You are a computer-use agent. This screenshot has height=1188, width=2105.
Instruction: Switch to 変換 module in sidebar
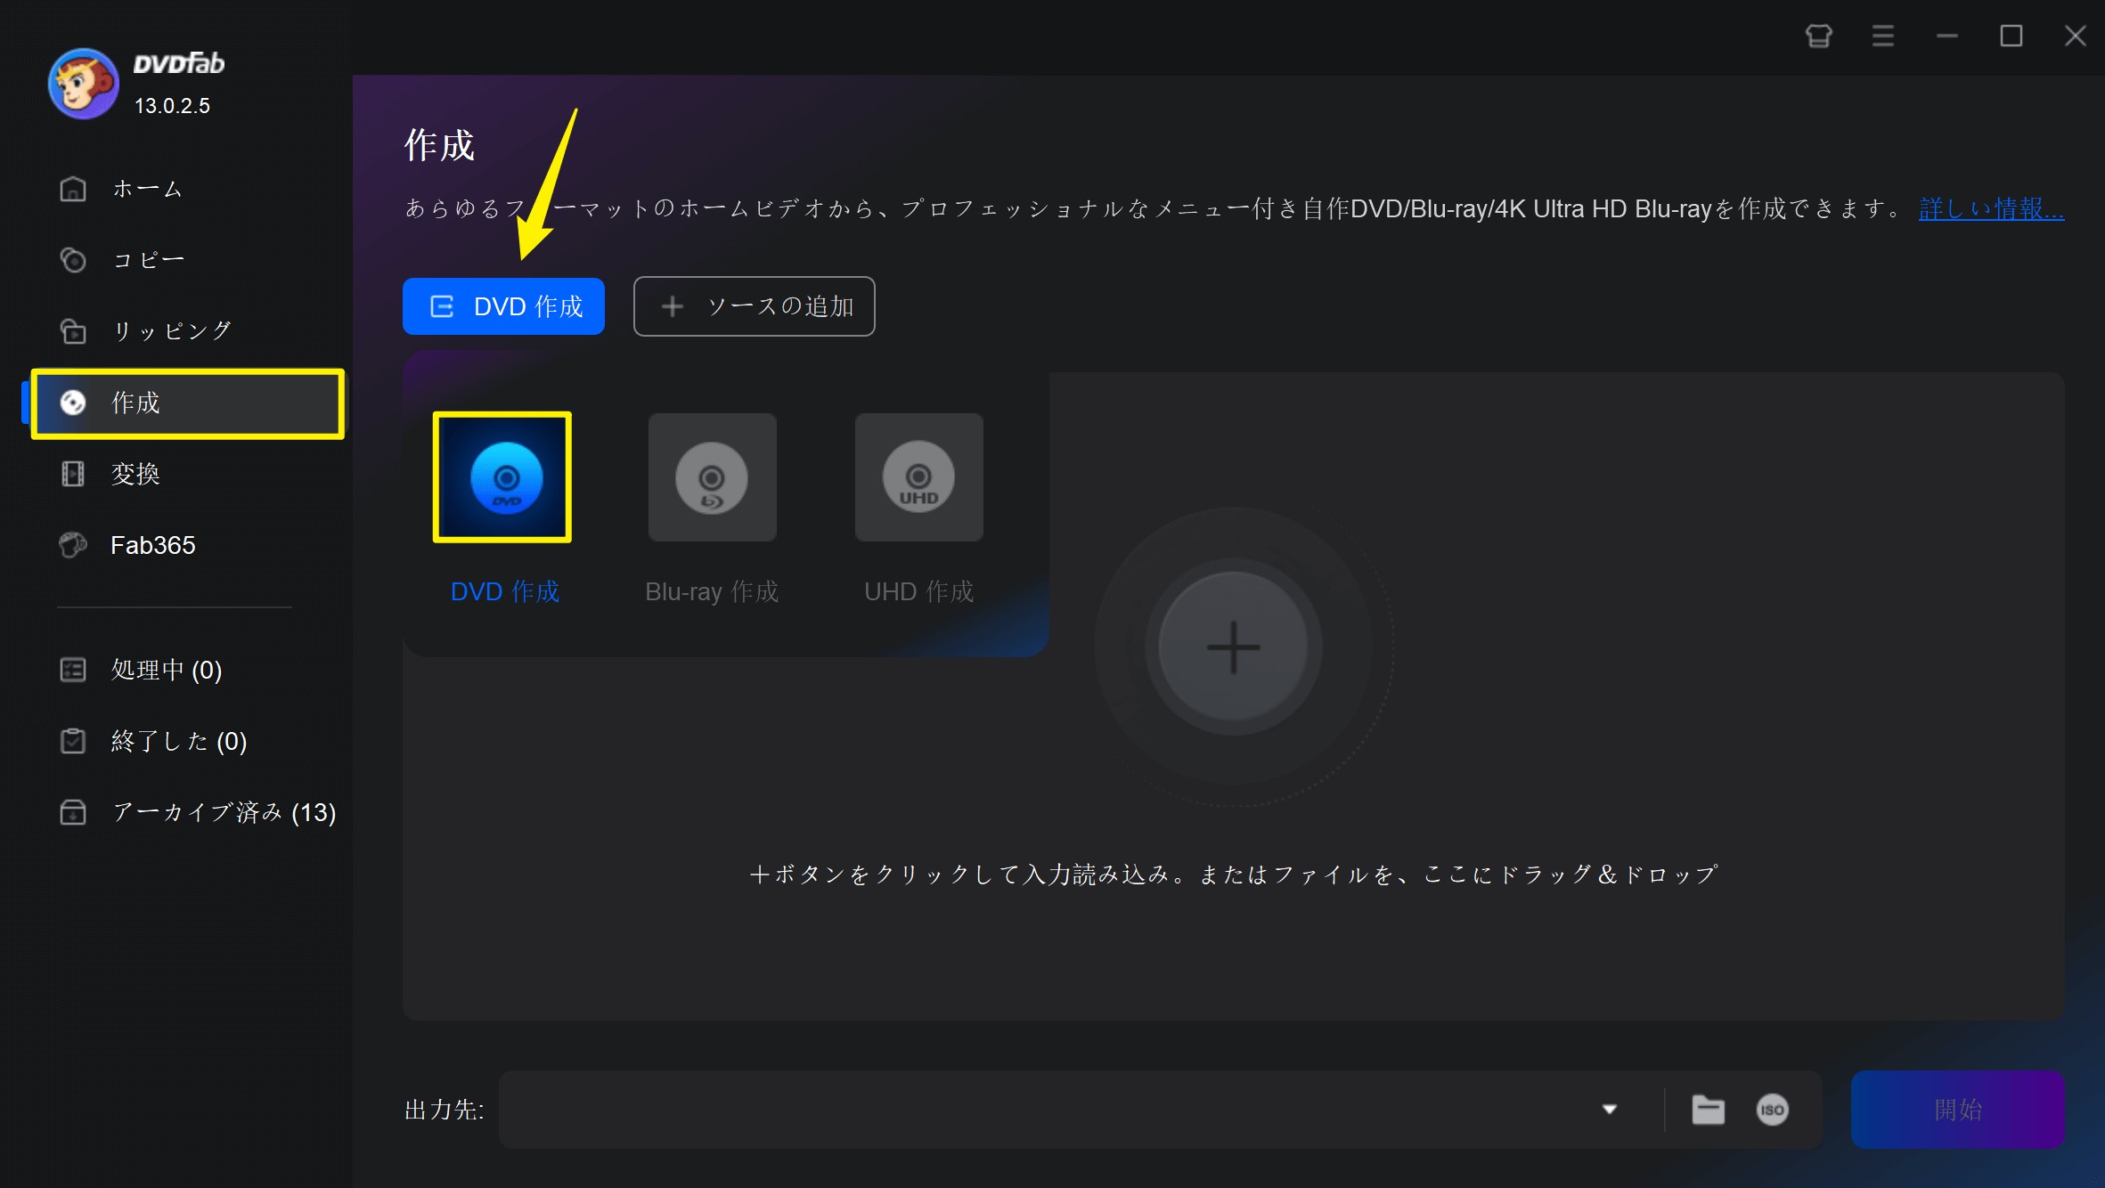pyautogui.click(x=135, y=474)
